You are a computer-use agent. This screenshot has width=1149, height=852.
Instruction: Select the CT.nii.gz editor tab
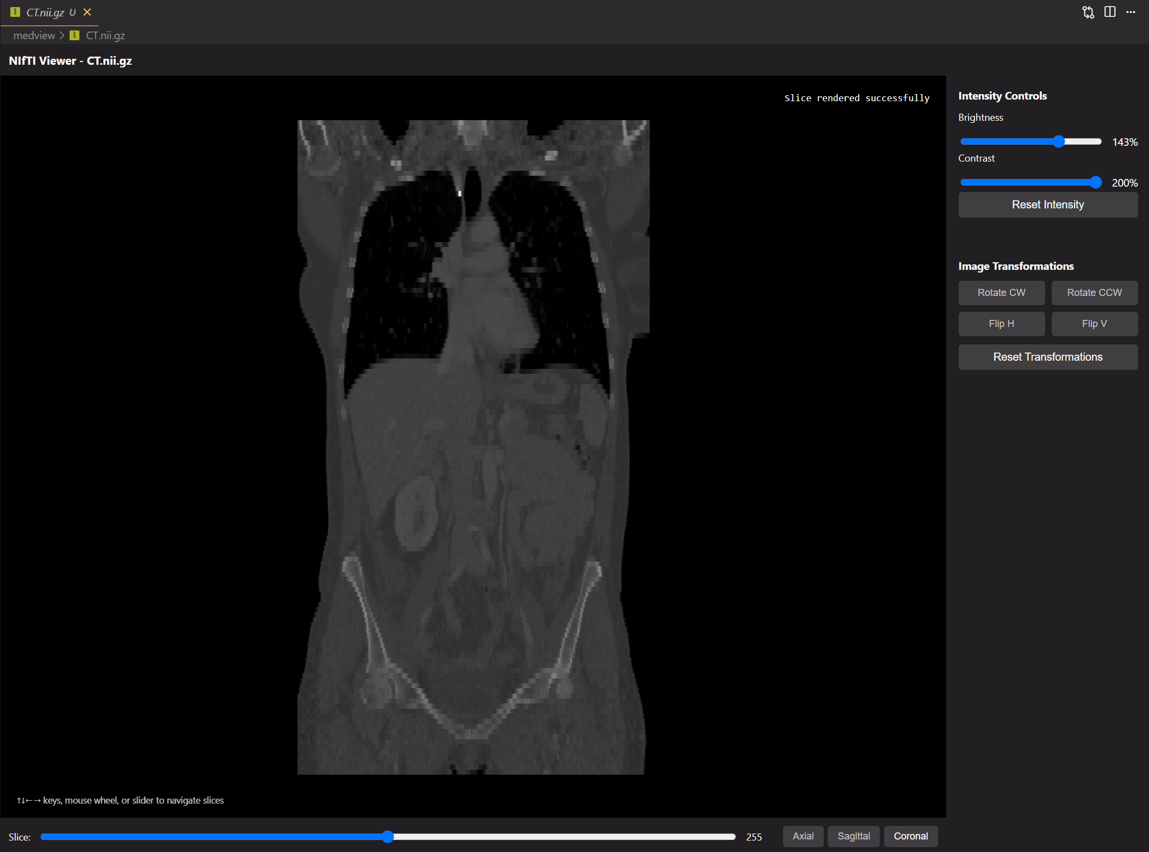[49, 12]
